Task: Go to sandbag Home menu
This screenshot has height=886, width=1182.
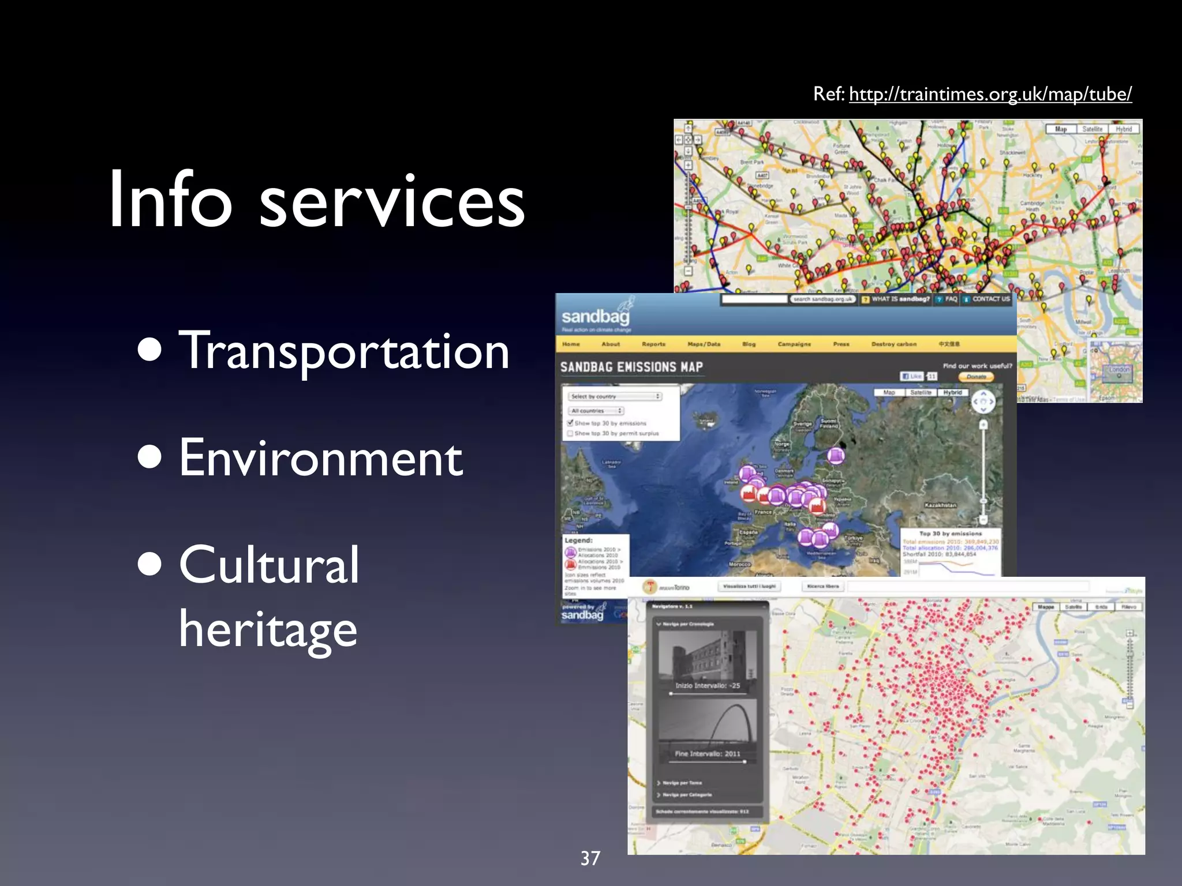Action: tap(571, 344)
